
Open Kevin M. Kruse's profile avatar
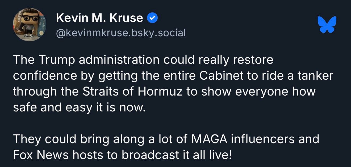(x=29, y=24)
